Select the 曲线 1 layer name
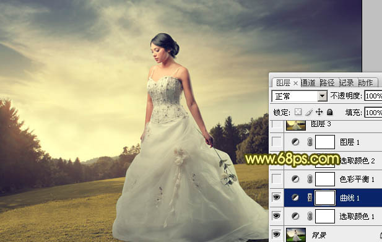This screenshot has height=242, width=382. pos(350,198)
